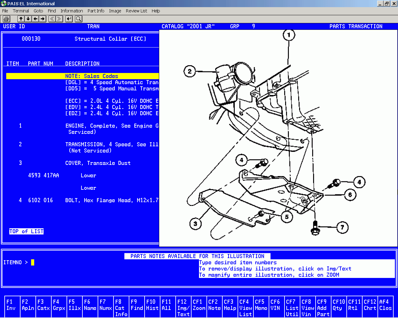Click the right arrow toolbar button
Viewport: 398px width, 318px height.
point(43,19)
